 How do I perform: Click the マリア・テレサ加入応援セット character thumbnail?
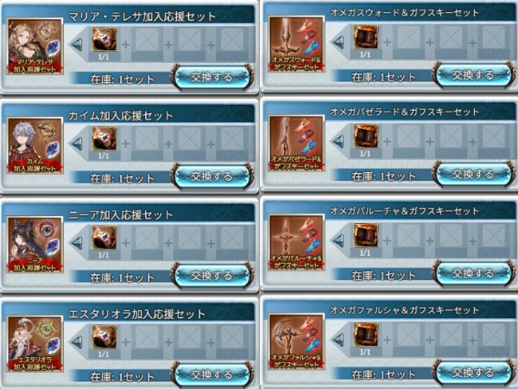point(35,47)
